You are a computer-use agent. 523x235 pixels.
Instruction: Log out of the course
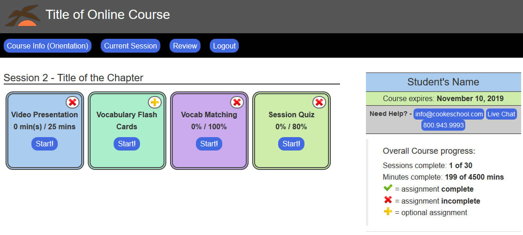(225, 46)
